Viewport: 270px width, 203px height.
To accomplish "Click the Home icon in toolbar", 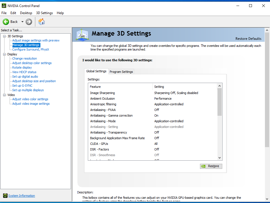I will [42, 22].
